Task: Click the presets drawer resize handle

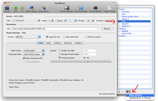Action: (154, 50)
